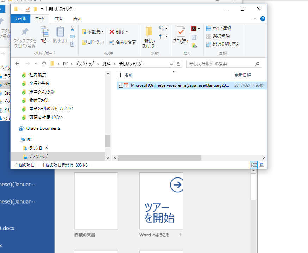
Task: Click 名前の変更 button
Action: (123, 42)
